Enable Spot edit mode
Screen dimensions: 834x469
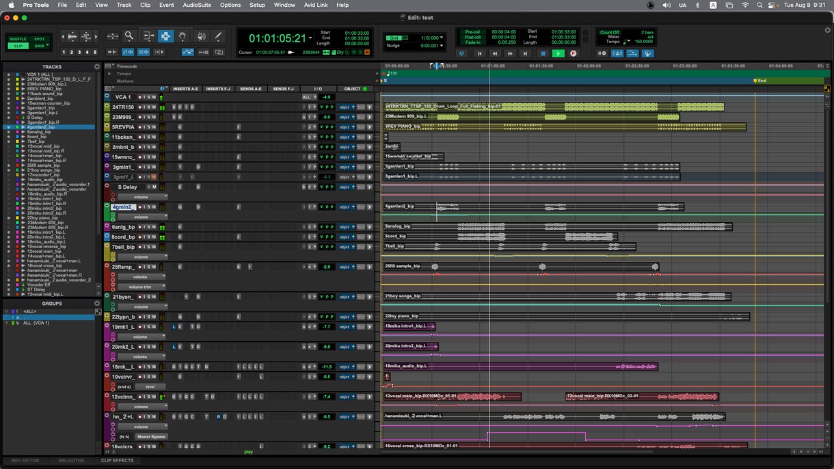[x=39, y=39]
